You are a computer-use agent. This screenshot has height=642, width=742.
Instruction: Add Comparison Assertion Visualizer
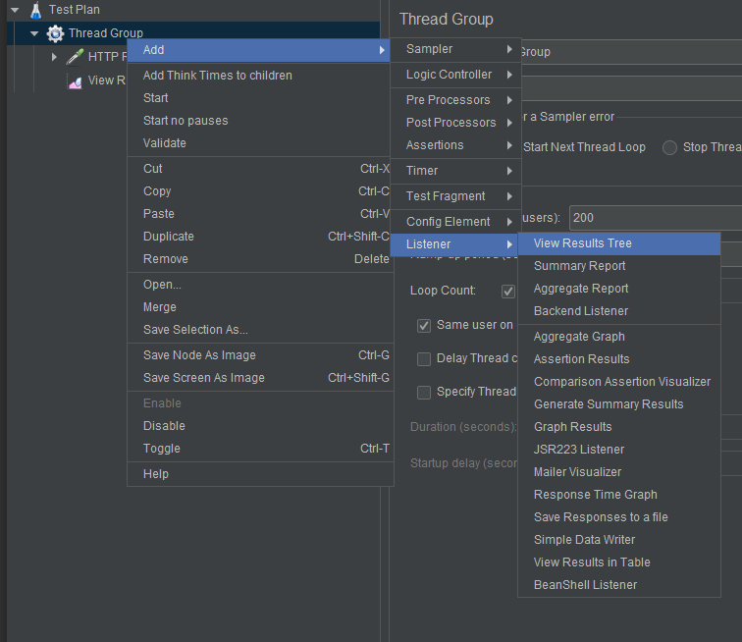click(619, 382)
